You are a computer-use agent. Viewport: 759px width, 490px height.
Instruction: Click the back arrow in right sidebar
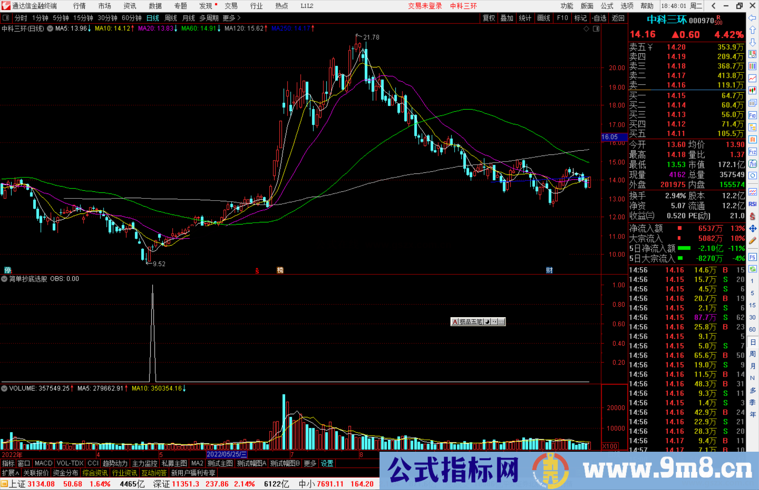click(x=752, y=18)
